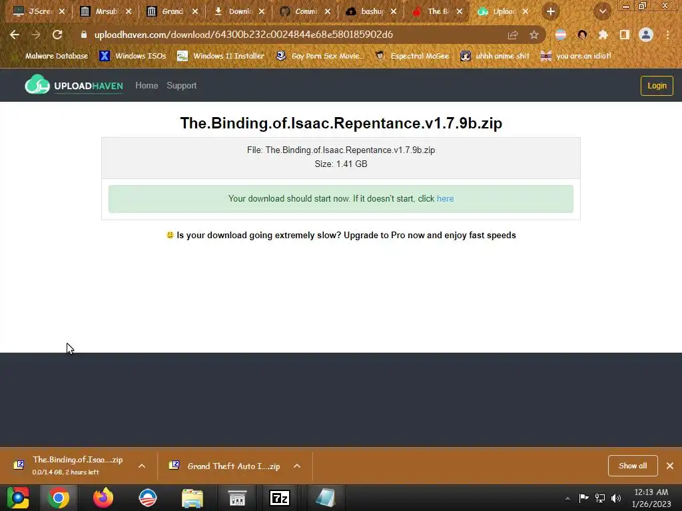Toggle the browser side panel icon
This screenshot has width=682, height=511.
pyautogui.click(x=625, y=35)
